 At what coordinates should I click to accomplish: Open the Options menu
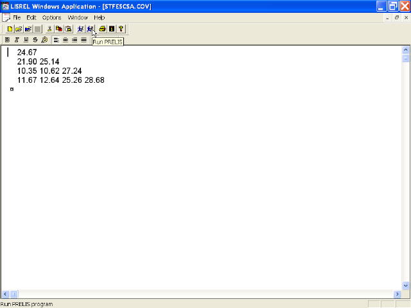click(51, 17)
